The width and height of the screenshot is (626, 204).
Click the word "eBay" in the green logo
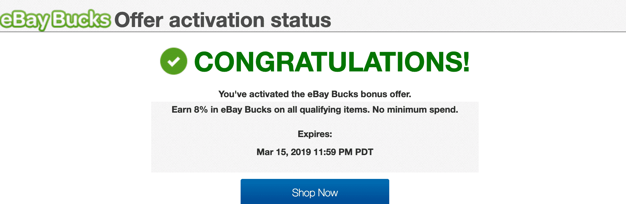point(24,20)
